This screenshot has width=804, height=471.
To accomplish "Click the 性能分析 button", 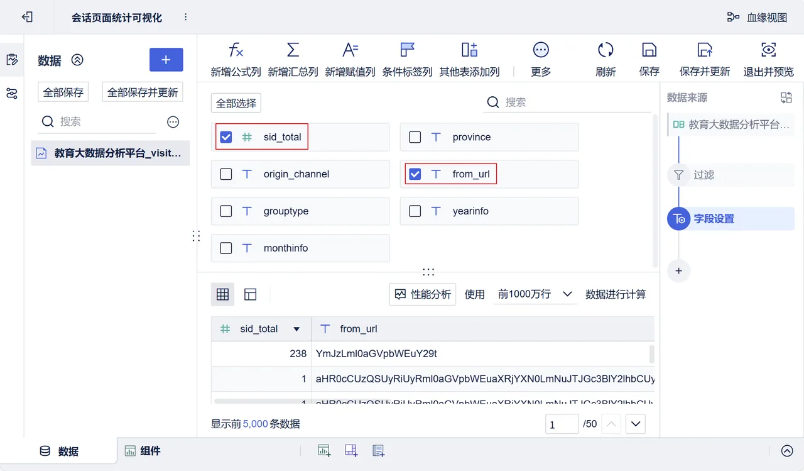I will click(423, 294).
